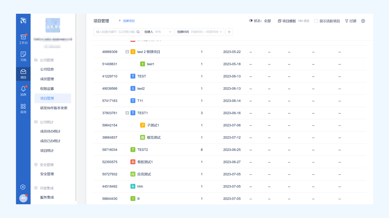The width and height of the screenshot is (389, 218).
Task: Enable 显示活跃项目 checkbox
Action: pos(316,21)
